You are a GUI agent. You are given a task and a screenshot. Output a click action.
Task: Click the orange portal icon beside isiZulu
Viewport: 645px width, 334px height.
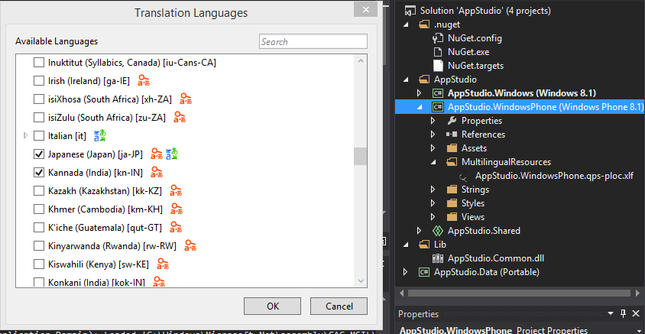(180, 117)
